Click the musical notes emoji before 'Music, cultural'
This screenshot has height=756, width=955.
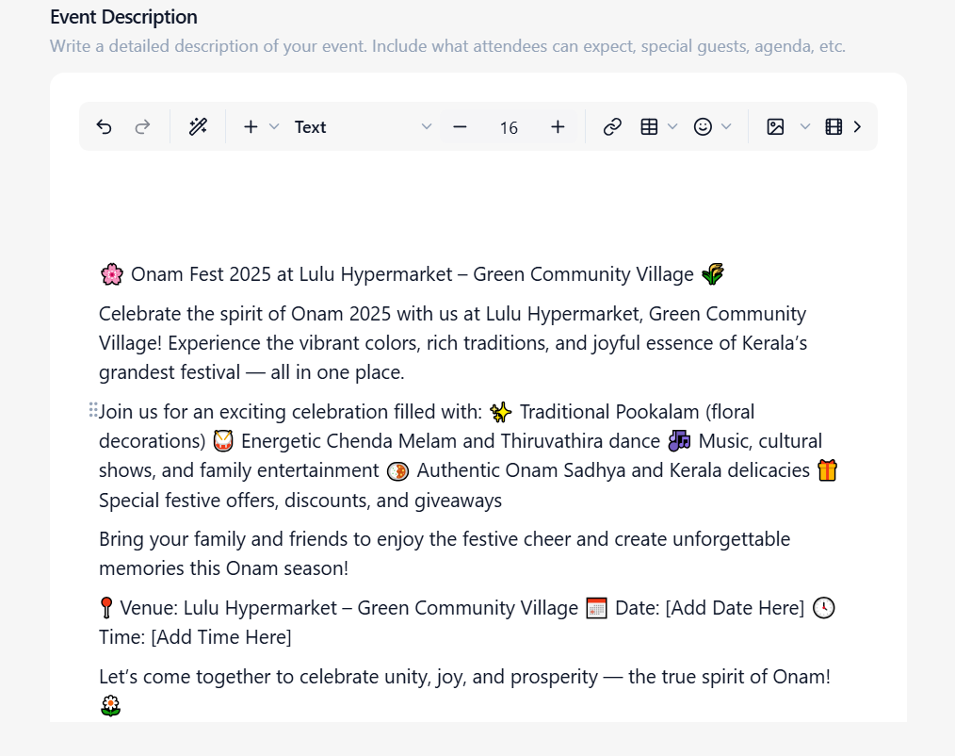(x=679, y=441)
